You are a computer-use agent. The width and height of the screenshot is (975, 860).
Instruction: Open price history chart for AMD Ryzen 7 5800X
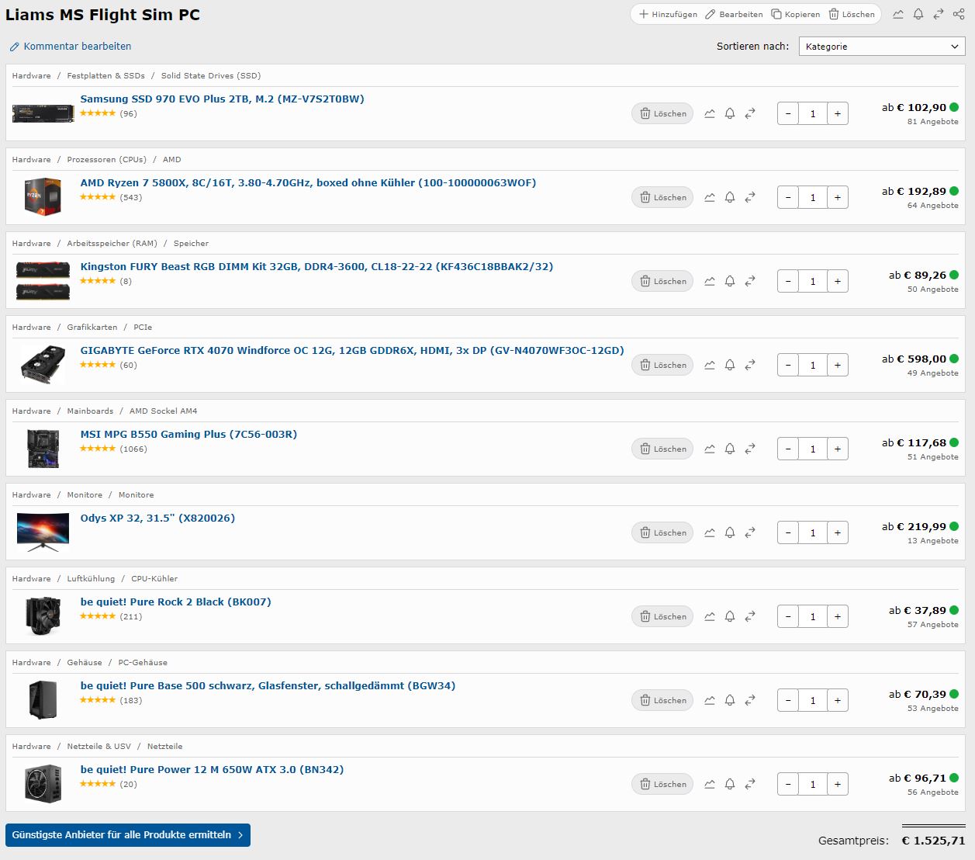pyautogui.click(x=710, y=197)
